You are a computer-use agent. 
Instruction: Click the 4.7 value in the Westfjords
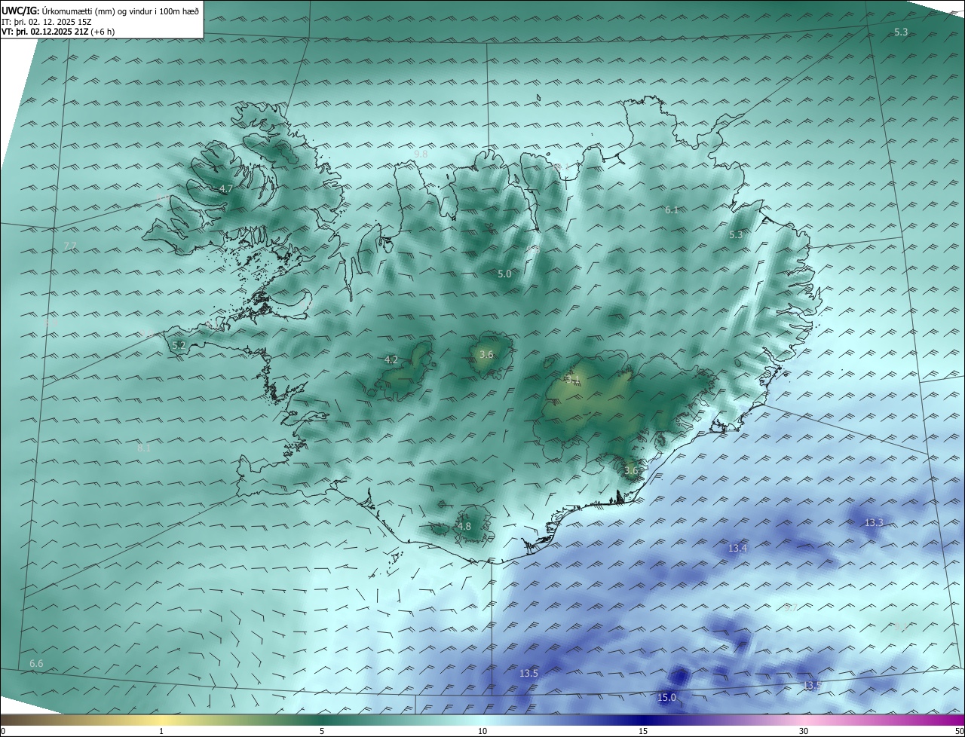click(x=225, y=189)
